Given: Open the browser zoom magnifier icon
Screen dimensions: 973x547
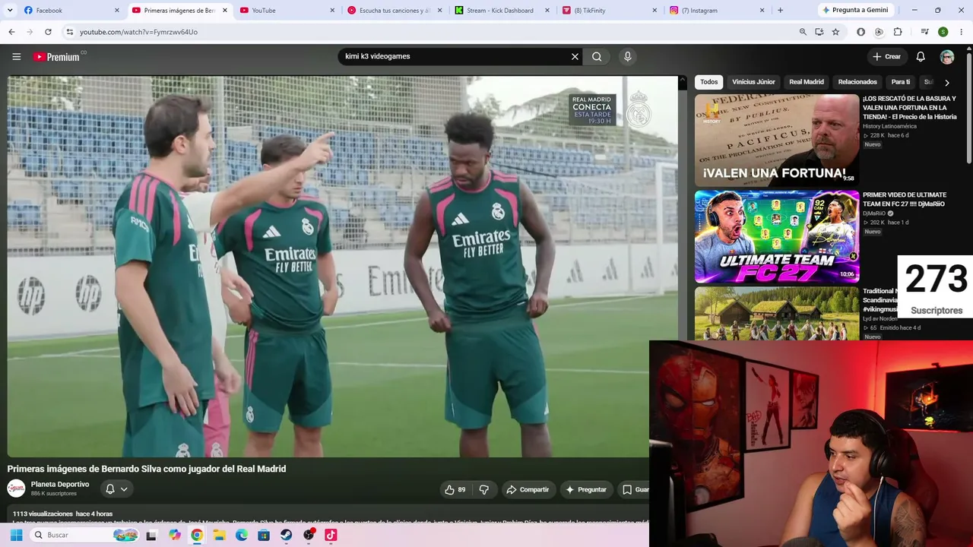Looking at the screenshot, I should point(803,32).
